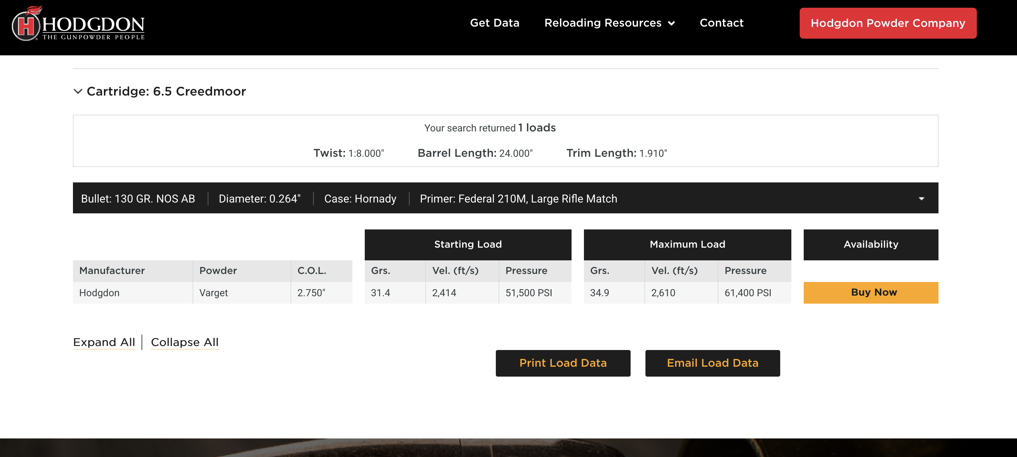This screenshot has width=1017, height=457.
Task: Click the Twist: 1:8.000" text
Action: 349,153
